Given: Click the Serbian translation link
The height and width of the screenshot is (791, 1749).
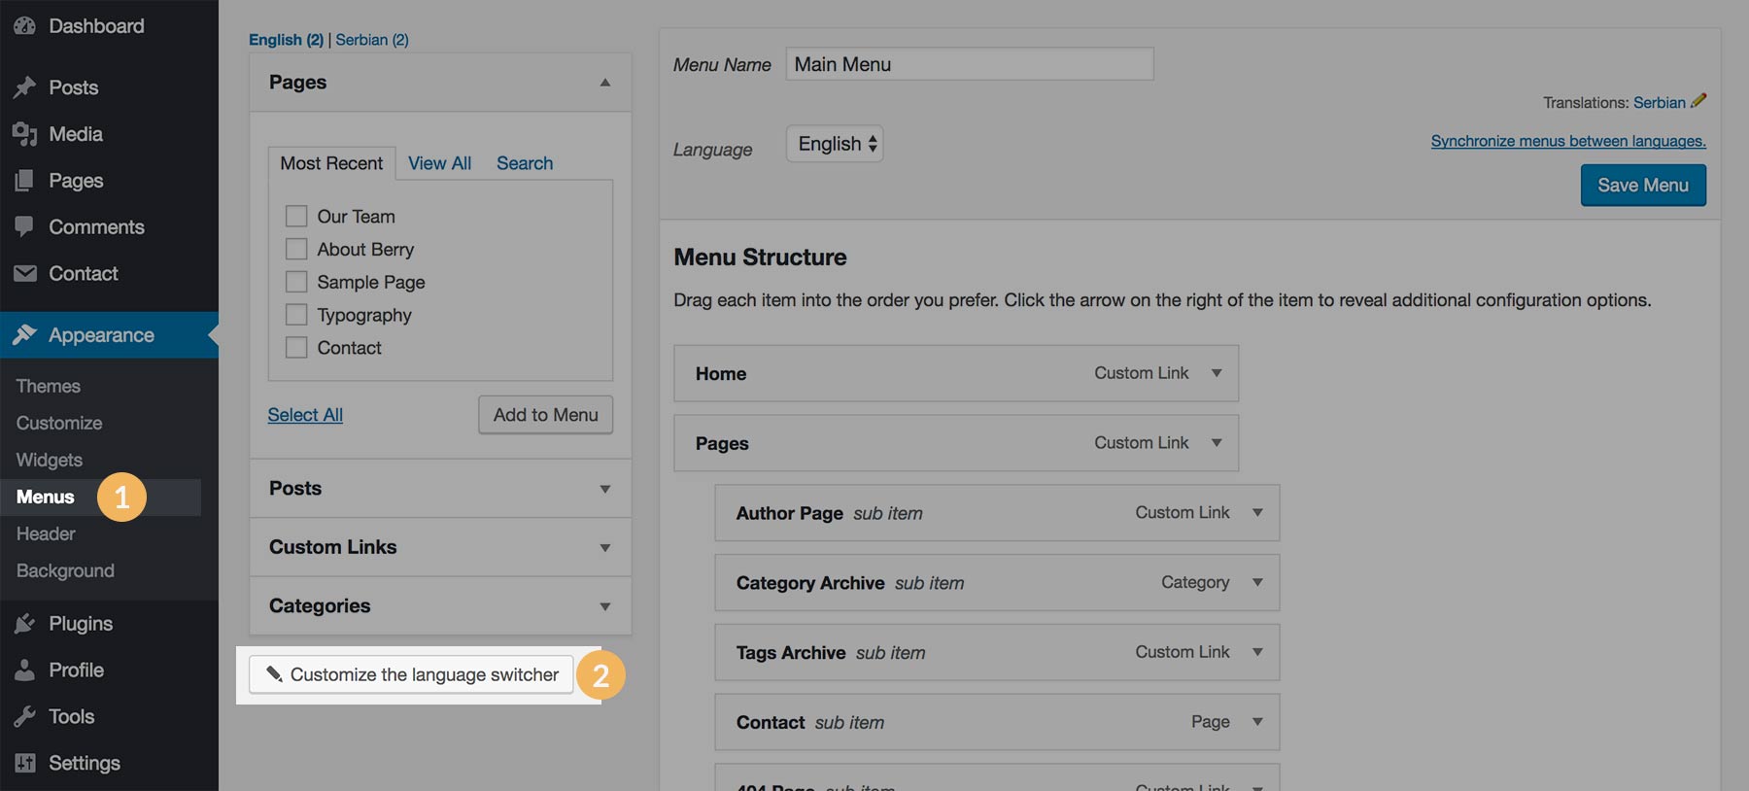Looking at the screenshot, I should [1660, 102].
